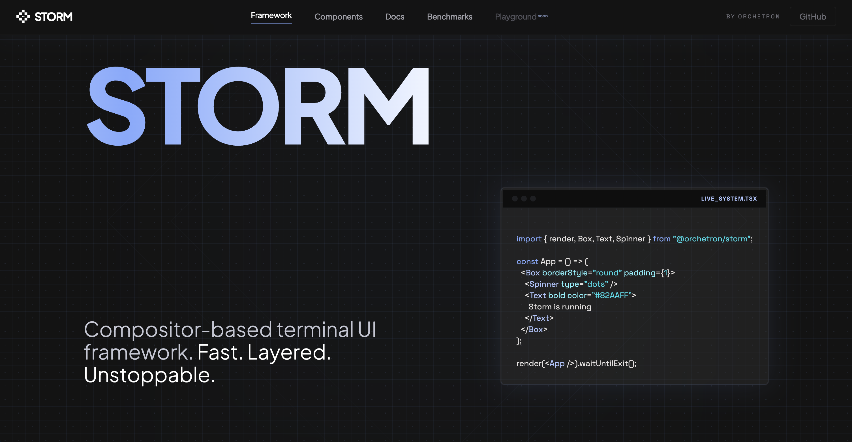Image resolution: width=852 pixels, height=442 pixels.
Task: Select the Framework nav item
Action: pos(271,16)
